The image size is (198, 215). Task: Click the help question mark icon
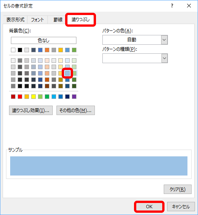tap(172, 6)
